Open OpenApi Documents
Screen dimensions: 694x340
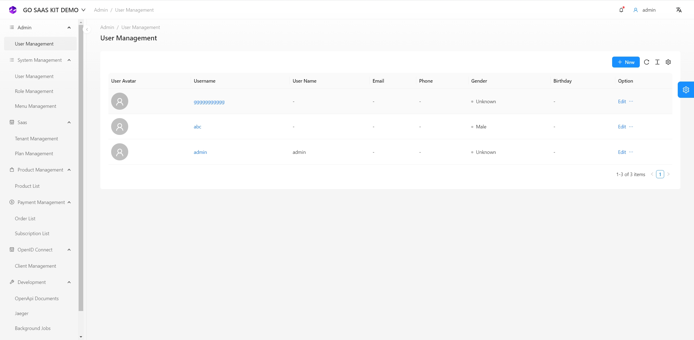tap(40, 299)
